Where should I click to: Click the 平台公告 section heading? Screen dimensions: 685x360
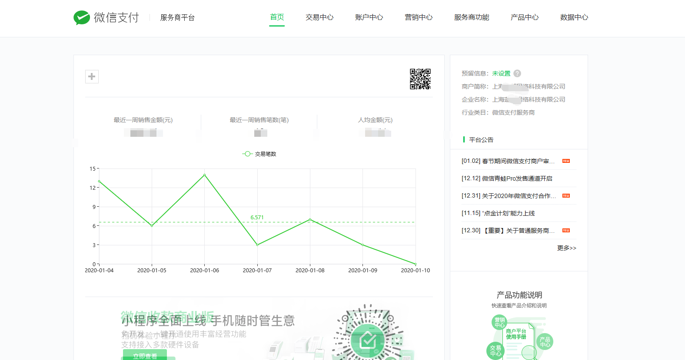(481, 140)
